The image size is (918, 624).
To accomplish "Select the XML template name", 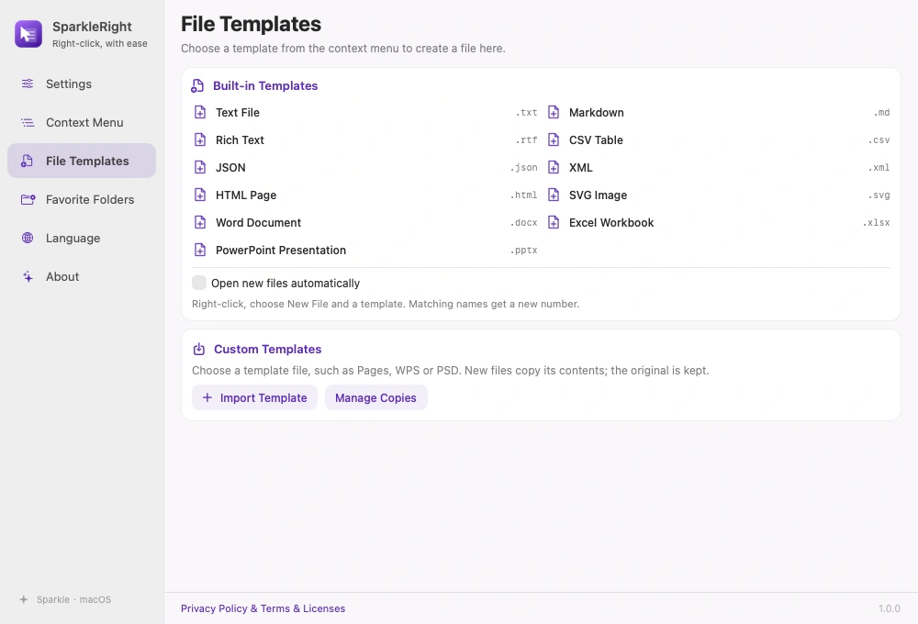I will [581, 167].
